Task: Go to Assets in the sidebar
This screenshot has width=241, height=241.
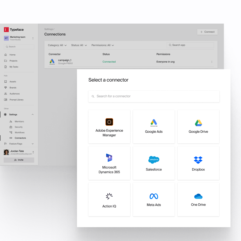Action: click(13, 82)
